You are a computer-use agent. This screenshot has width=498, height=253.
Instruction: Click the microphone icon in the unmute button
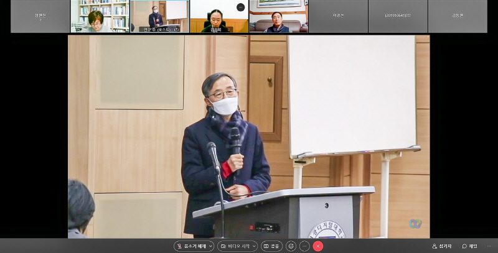(179, 246)
